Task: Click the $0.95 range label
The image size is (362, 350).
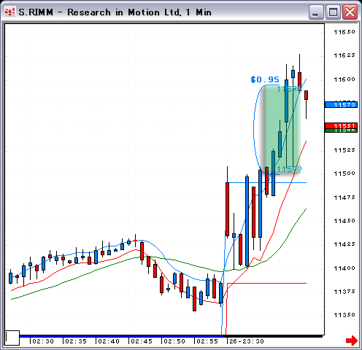Action: point(265,79)
